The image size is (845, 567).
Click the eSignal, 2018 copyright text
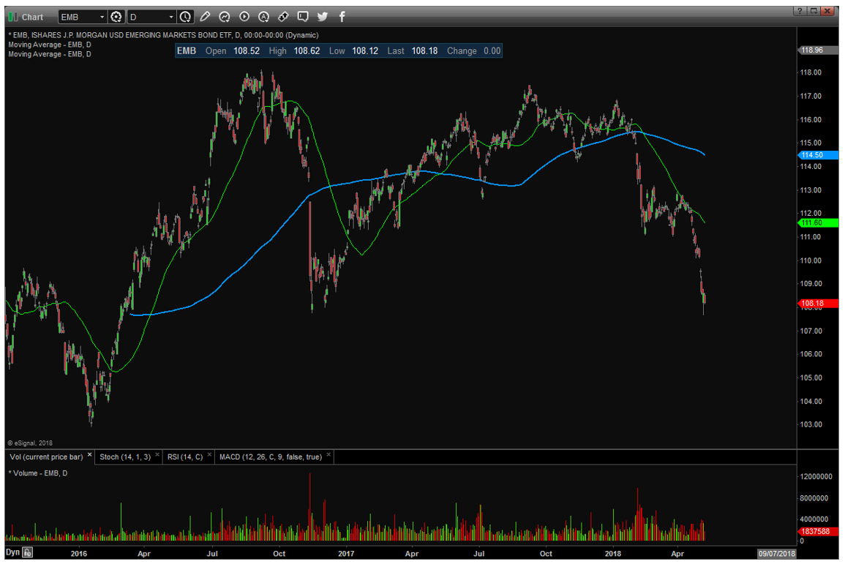coord(30,443)
